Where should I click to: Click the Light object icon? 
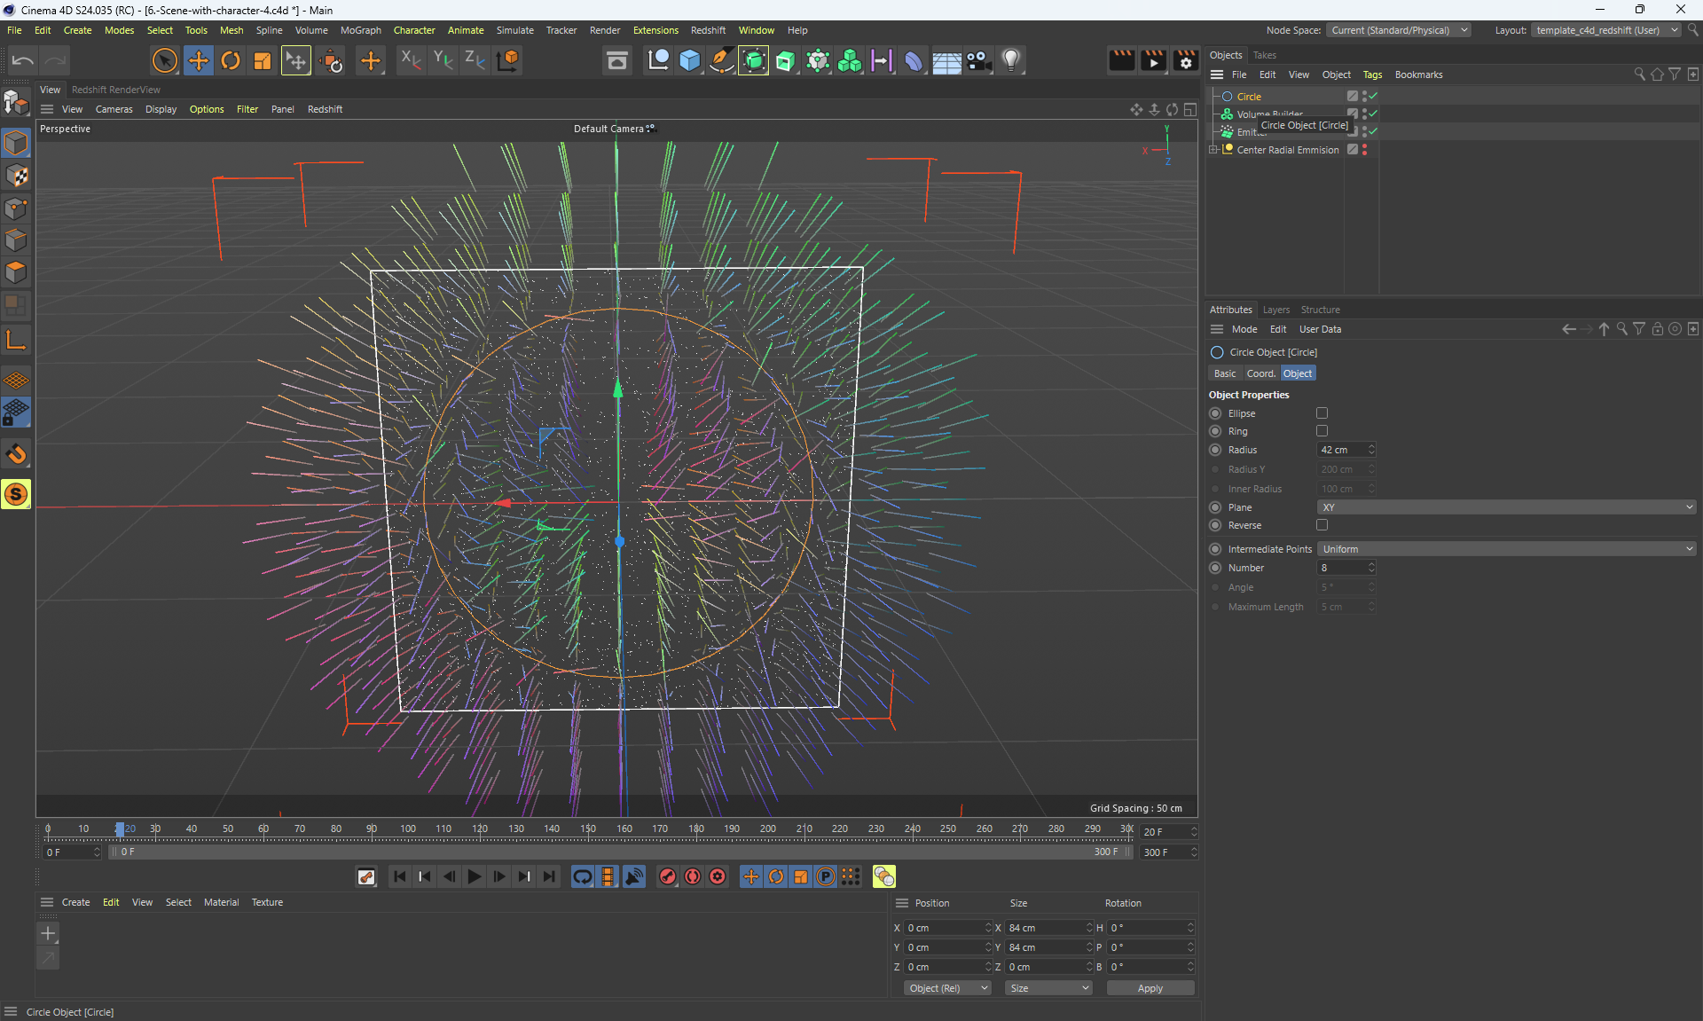click(x=1011, y=60)
